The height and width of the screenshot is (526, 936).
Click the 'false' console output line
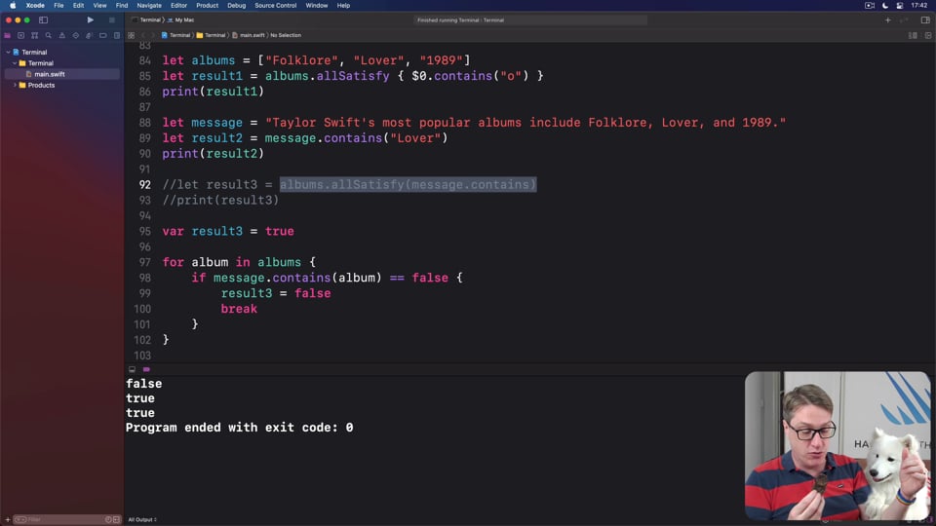[144, 384]
